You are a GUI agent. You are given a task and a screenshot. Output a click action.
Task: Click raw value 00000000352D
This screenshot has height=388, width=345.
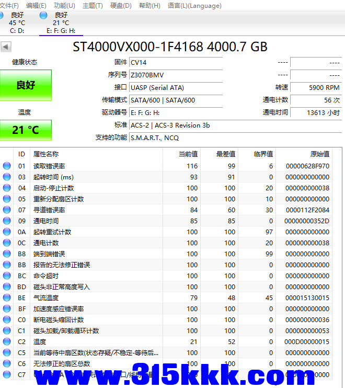click(x=307, y=221)
